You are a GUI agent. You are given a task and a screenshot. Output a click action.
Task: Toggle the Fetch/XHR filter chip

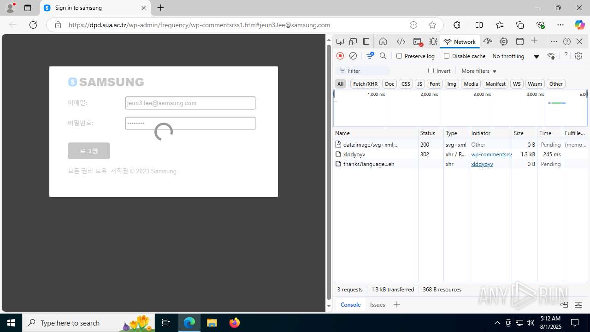pos(365,83)
